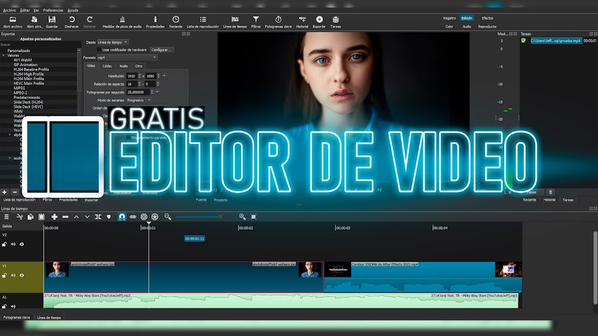Open the Preferencias menu
The height and width of the screenshot is (336, 598).
[x=53, y=10]
